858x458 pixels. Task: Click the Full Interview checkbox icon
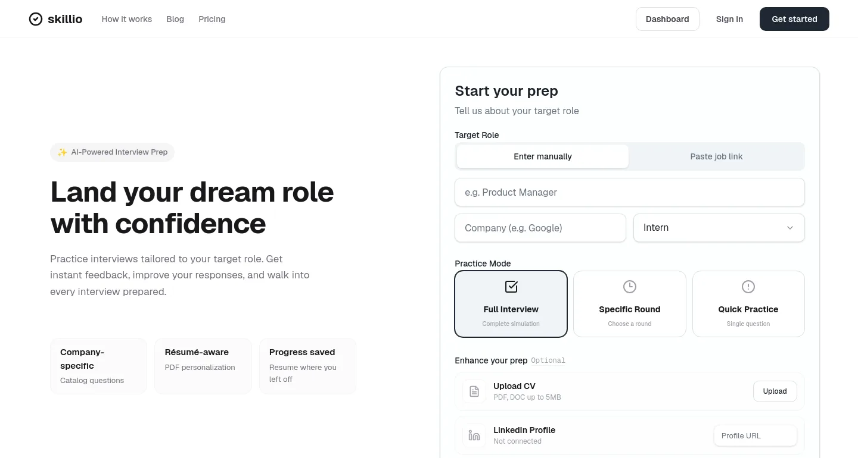point(511,287)
